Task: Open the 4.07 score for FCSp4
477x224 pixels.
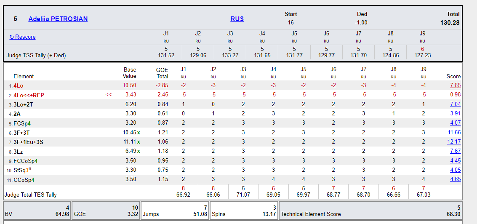Action: 455,123
